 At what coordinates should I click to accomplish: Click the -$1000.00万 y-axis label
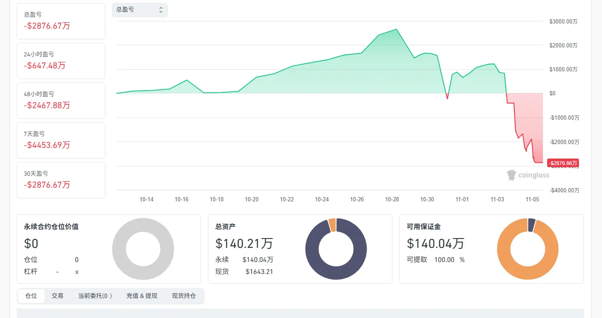click(x=564, y=118)
